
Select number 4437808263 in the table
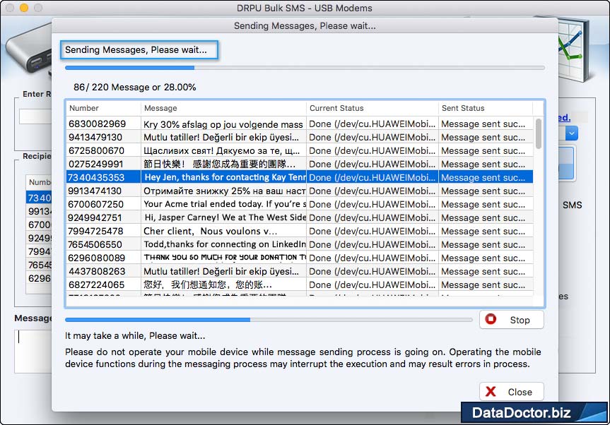tap(97, 271)
